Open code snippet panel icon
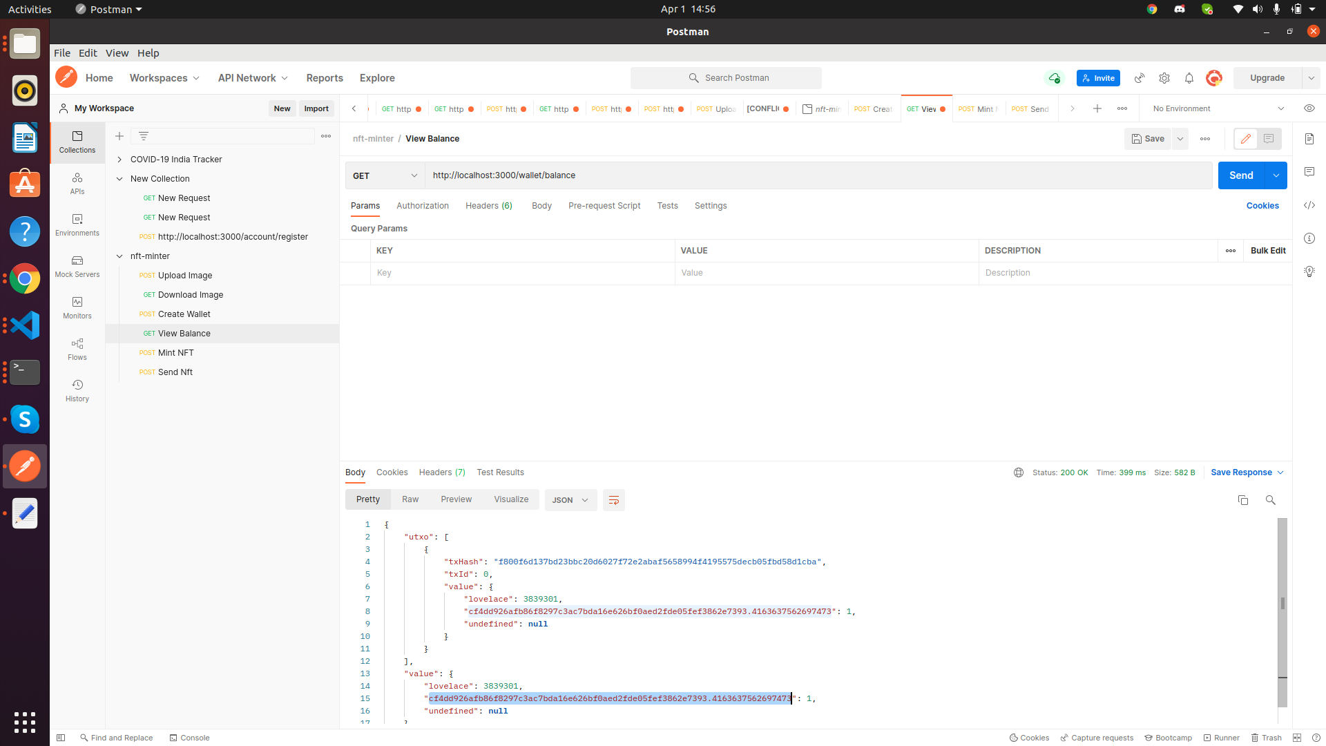The image size is (1326, 746). (1309, 205)
